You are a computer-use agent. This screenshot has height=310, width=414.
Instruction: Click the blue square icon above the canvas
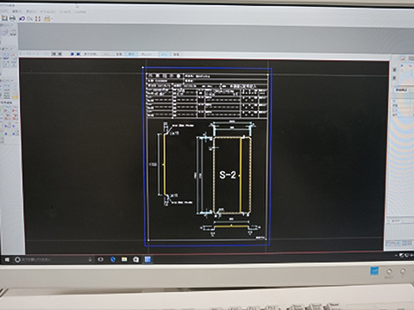(x=78, y=53)
